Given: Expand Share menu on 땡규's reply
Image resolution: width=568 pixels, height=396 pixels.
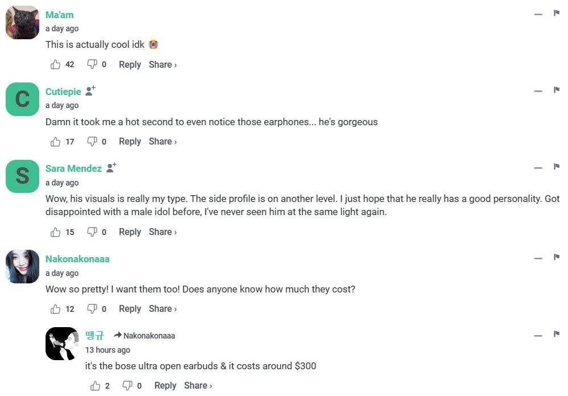Looking at the screenshot, I should pos(198,386).
